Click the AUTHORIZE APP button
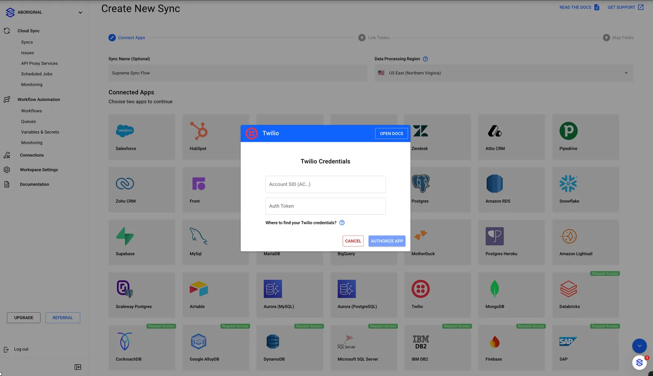The width and height of the screenshot is (653, 376). pyautogui.click(x=387, y=241)
